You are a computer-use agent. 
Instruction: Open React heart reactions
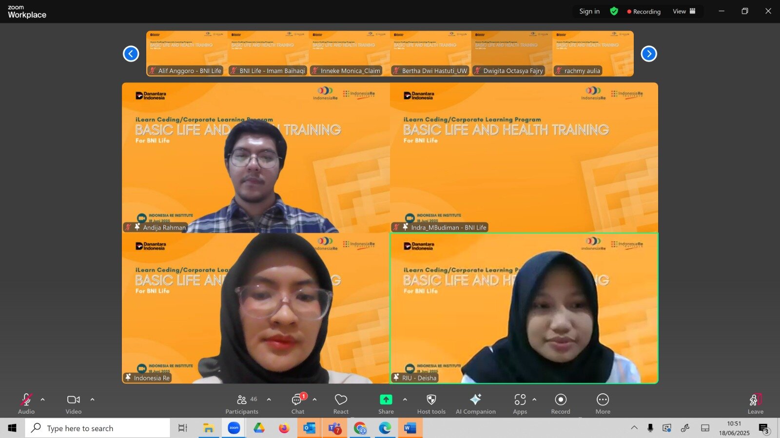[x=341, y=404]
